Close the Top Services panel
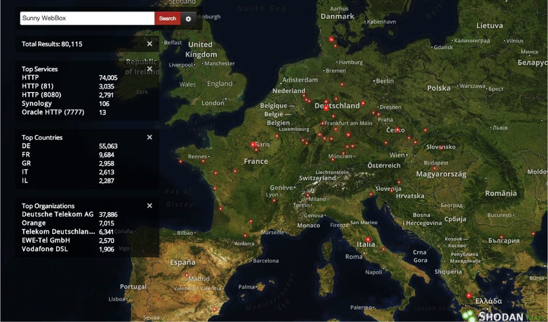The image size is (548, 322). click(x=150, y=69)
